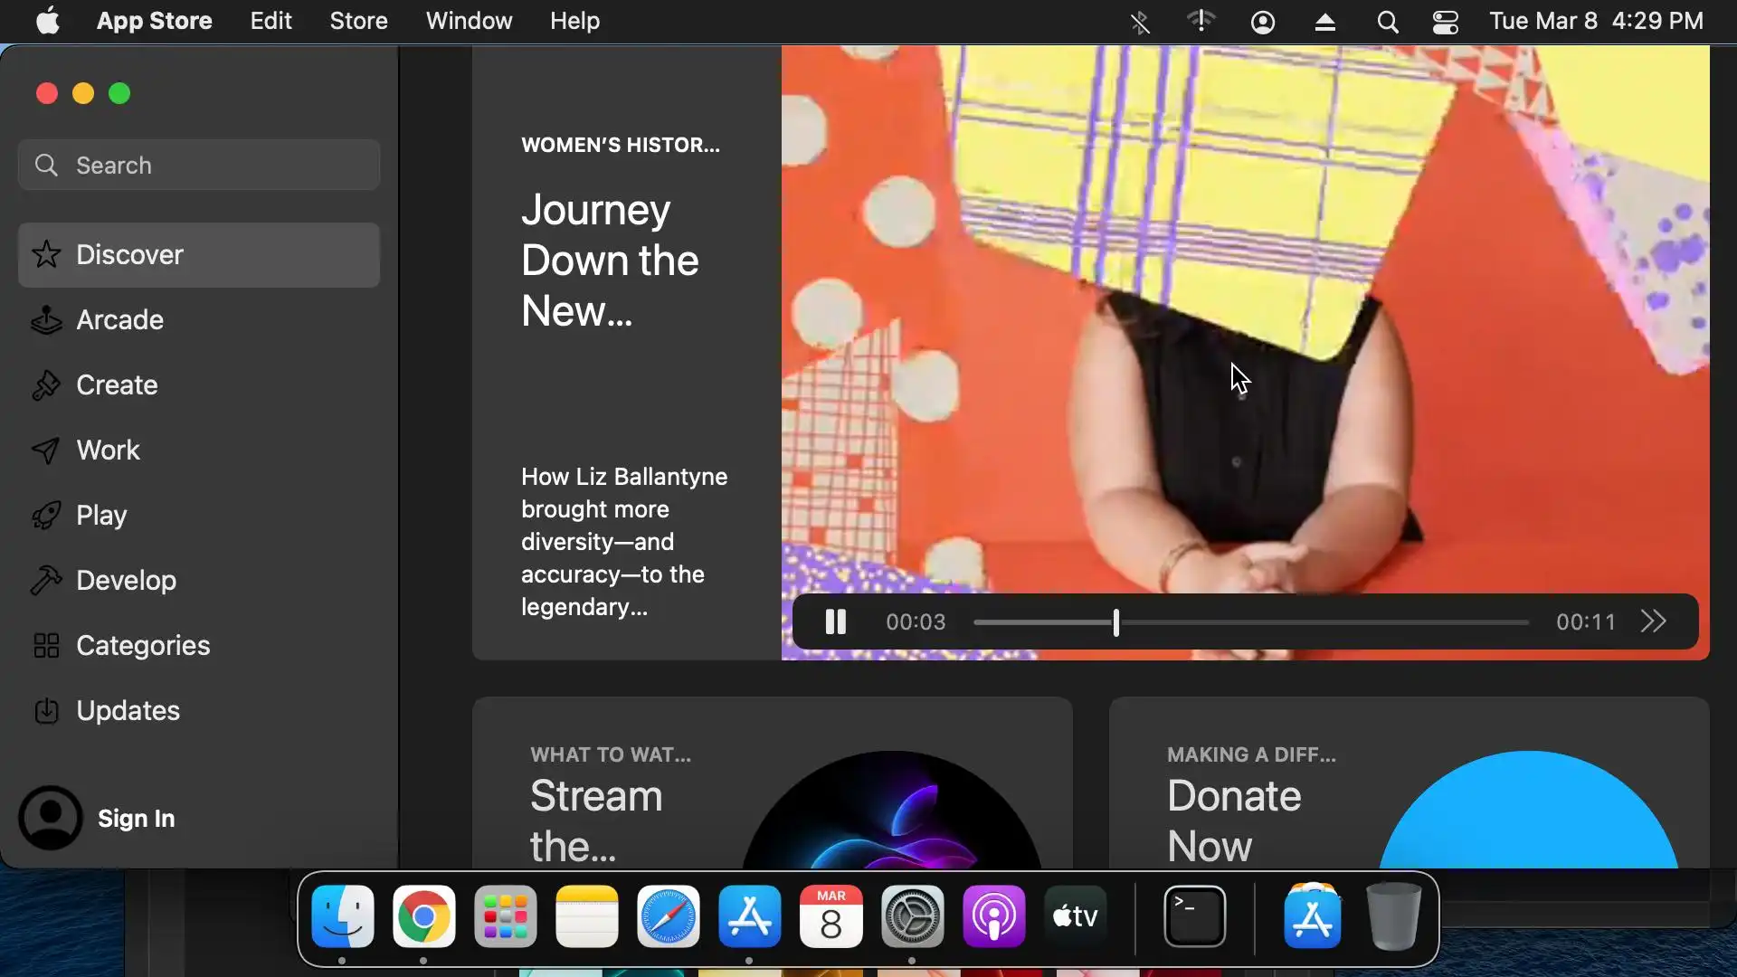
Task: Open the Develop hammer sidebar icon
Action: [46, 581]
